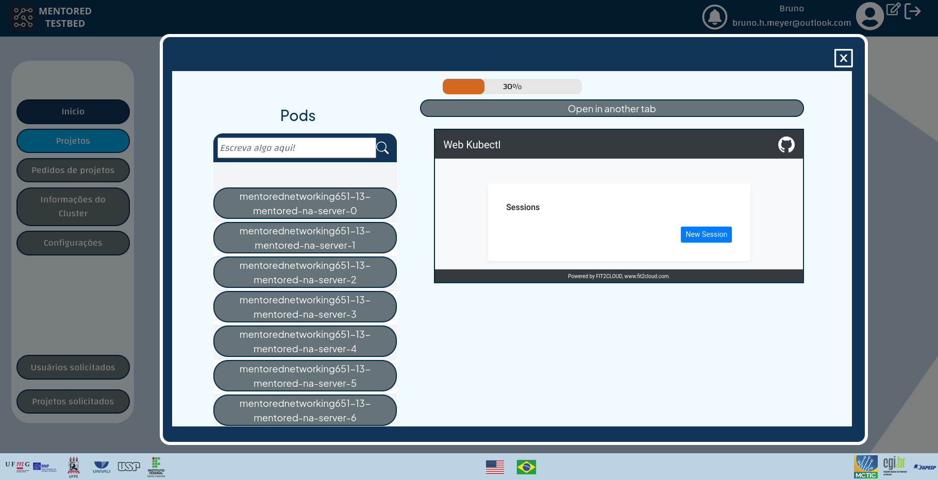Open the user profile avatar icon

click(x=869, y=15)
